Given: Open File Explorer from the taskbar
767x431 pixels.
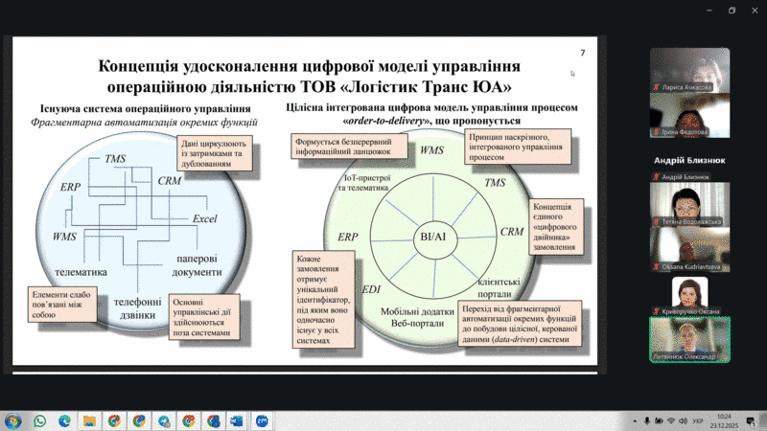Looking at the screenshot, I should click(x=90, y=420).
